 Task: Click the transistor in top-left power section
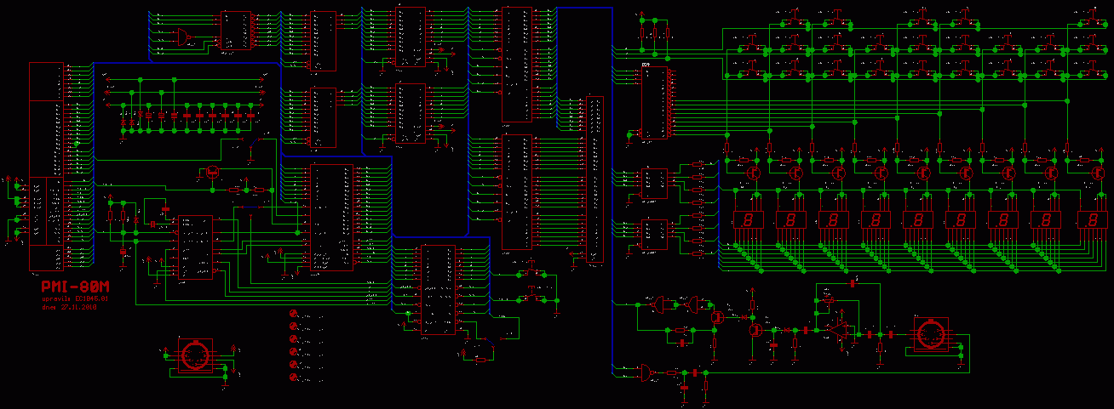pyautogui.click(x=212, y=172)
